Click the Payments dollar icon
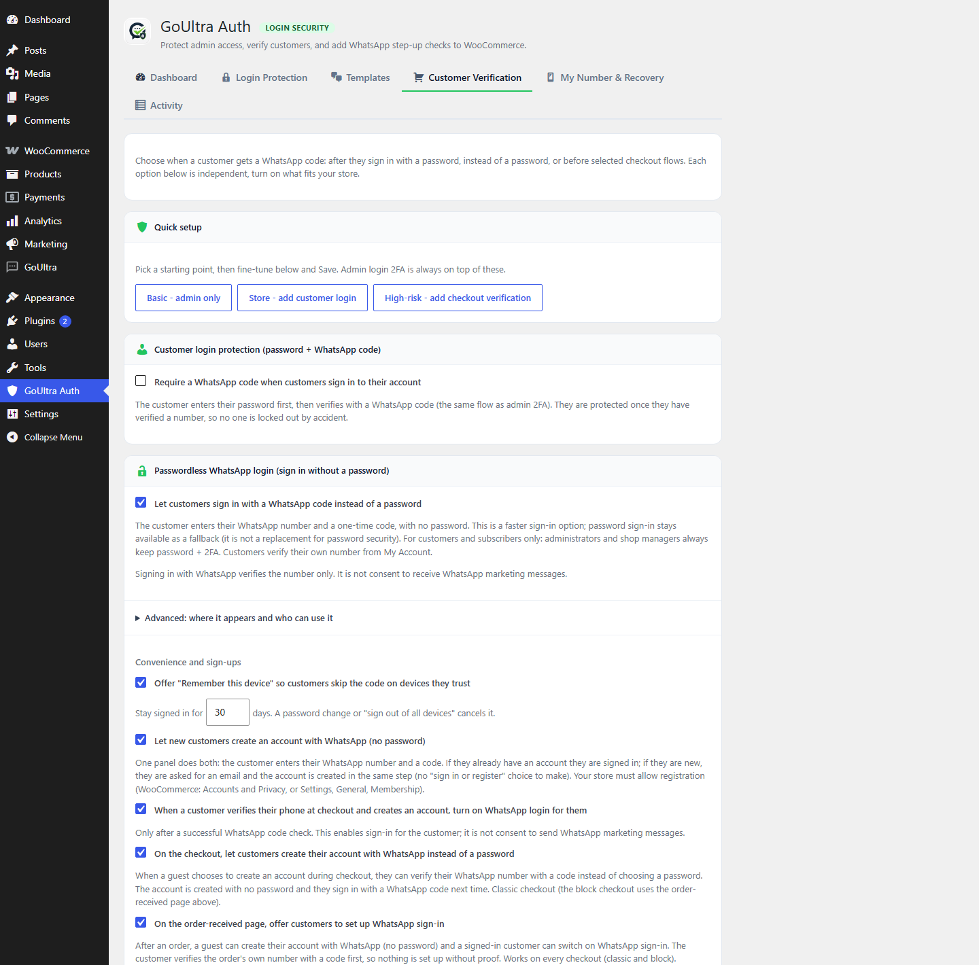 12,197
